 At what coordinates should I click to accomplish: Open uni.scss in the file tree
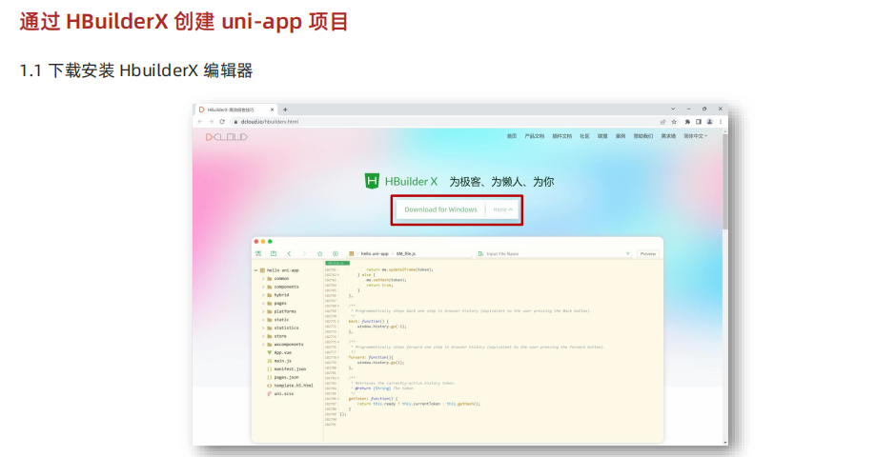(x=279, y=394)
